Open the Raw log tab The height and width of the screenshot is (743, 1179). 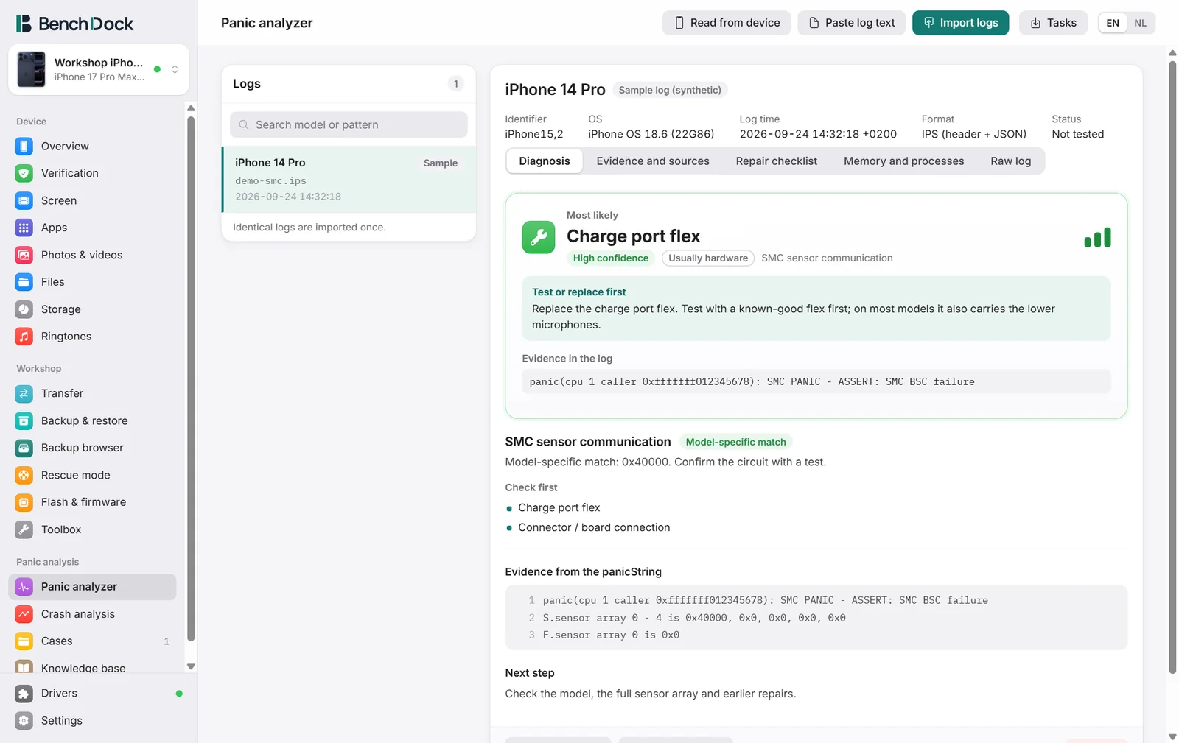1011,161
